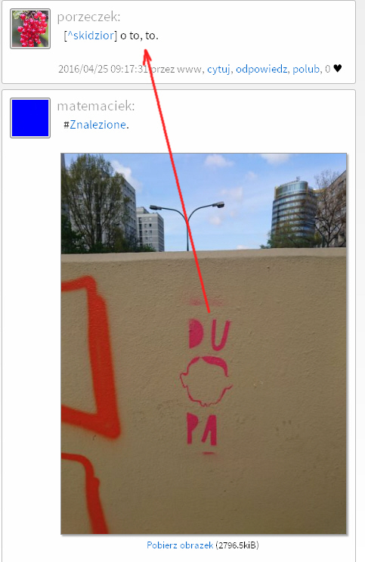Follow the ^skidzior mention link

(x=91, y=36)
